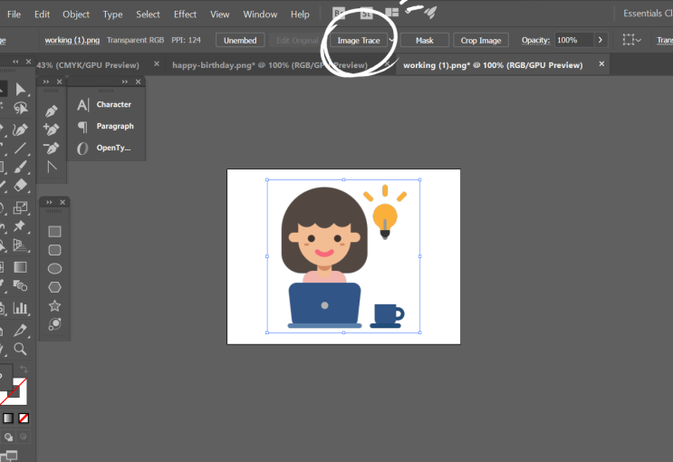Viewport: 673px width, 462px height.
Task: Choose the Curvature pen tool
Action: pos(20,130)
